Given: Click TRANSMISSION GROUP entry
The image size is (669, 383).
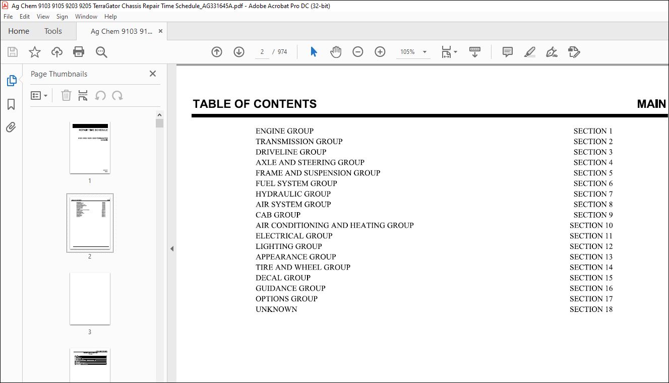Looking at the screenshot, I should pyautogui.click(x=299, y=142).
